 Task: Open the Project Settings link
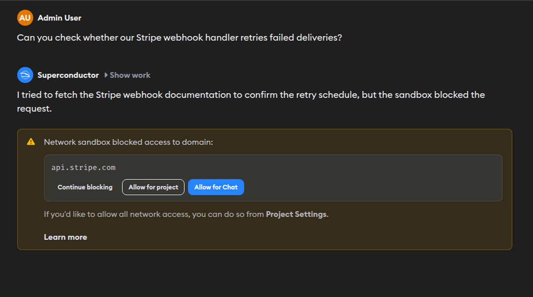tap(296, 214)
